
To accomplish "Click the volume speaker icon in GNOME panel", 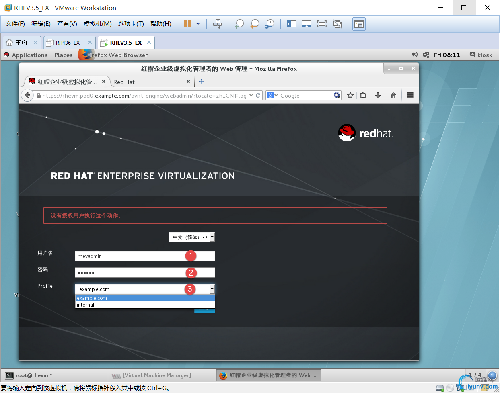I will (414, 55).
